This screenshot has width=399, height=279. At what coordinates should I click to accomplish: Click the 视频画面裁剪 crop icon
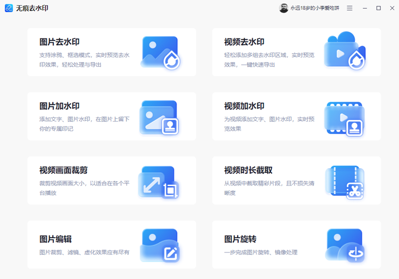[159, 182]
